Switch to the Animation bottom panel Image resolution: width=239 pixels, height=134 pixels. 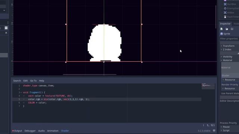(x=53, y=131)
